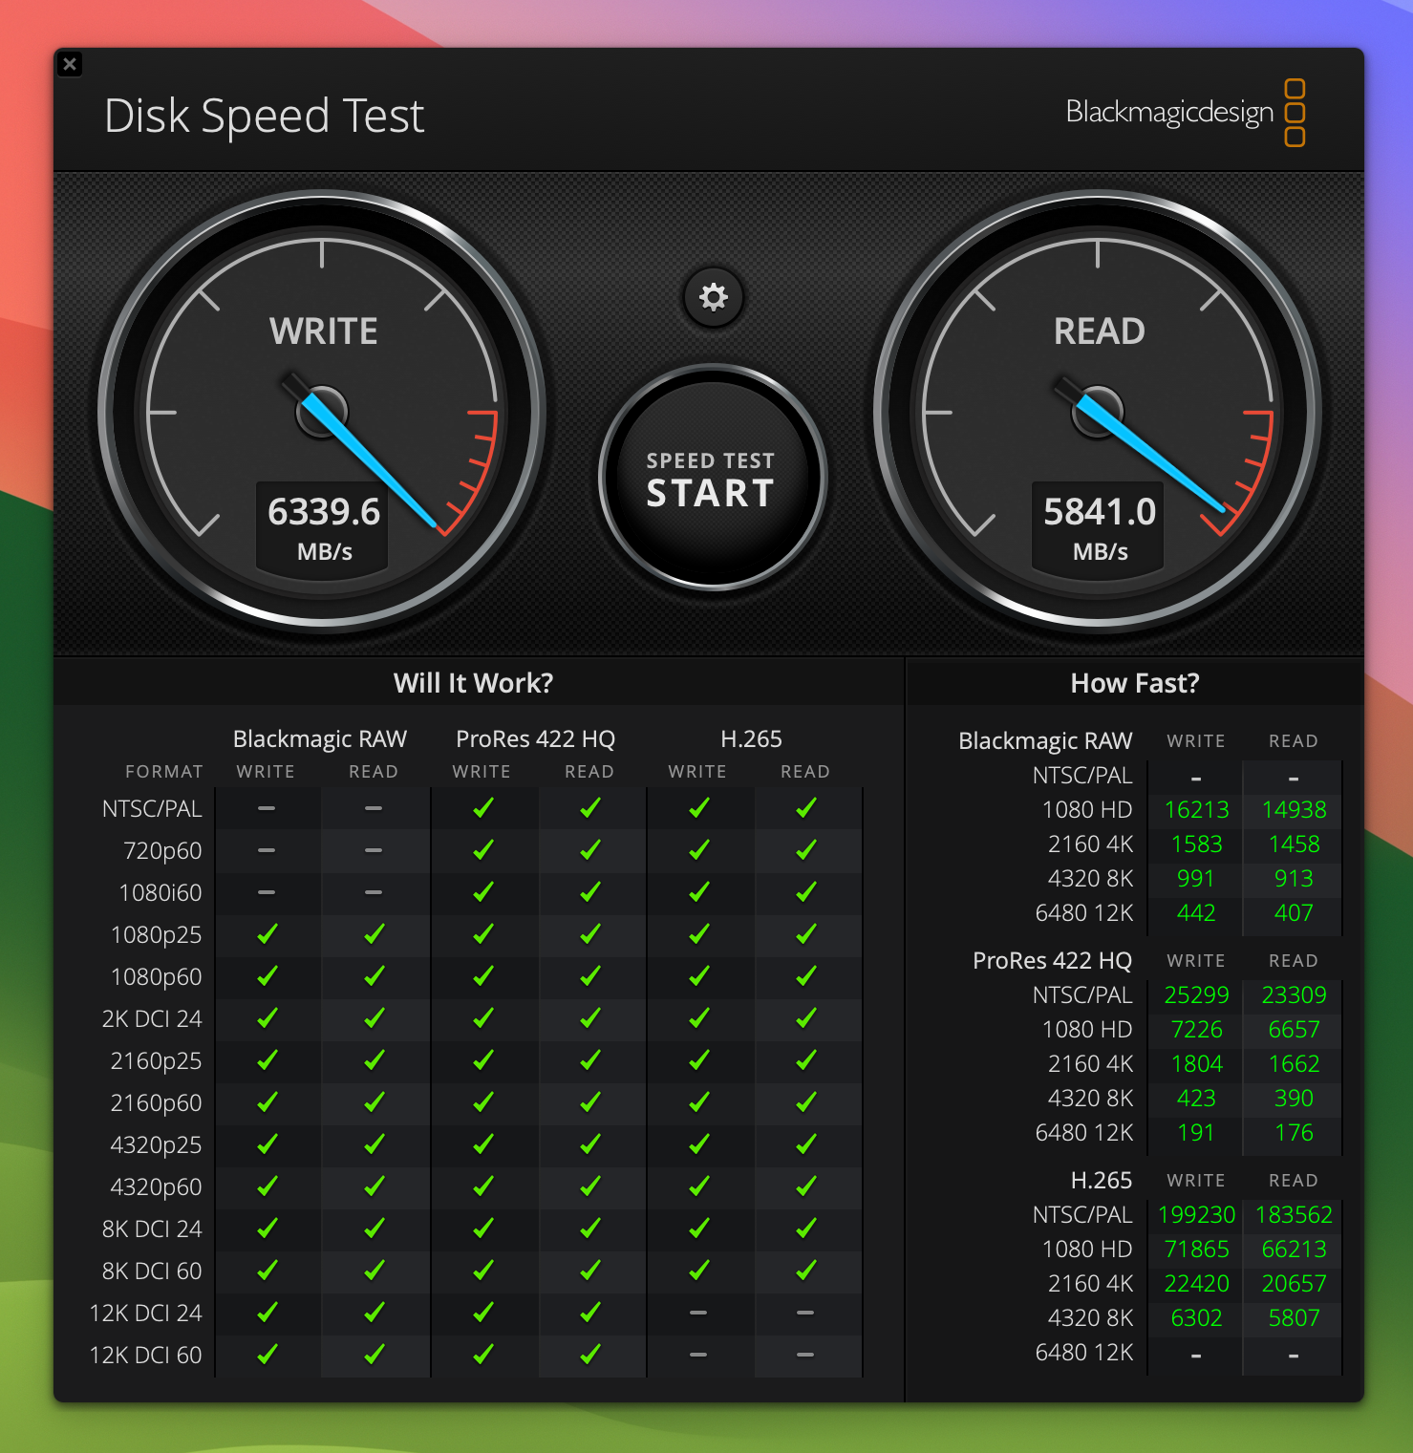The image size is (1413, 1453).
Task: Click the 2K DCI 24 format row label
Action: click(x=152, y=1018)
